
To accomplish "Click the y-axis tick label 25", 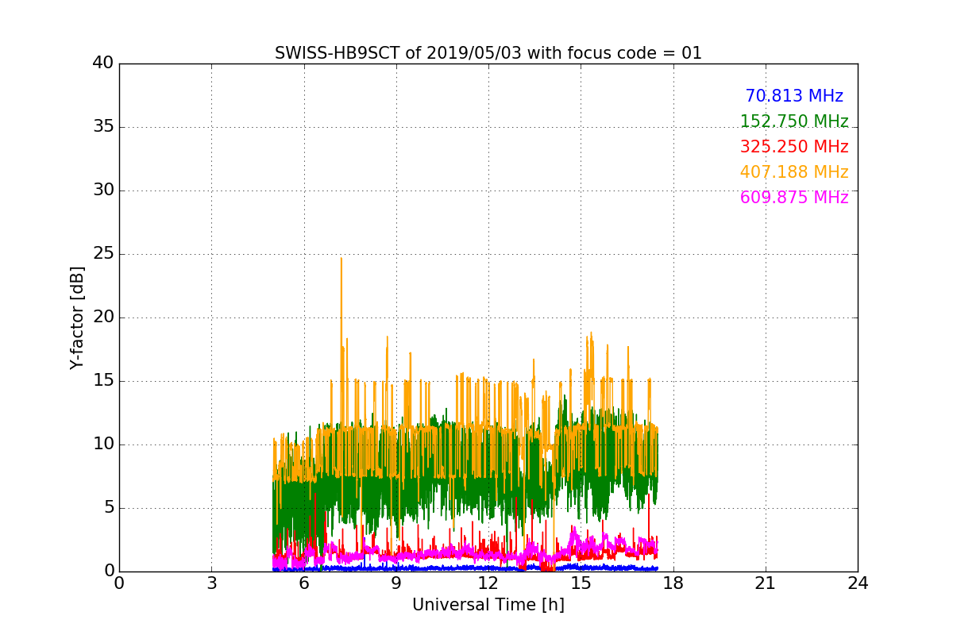I will pyautogui.click(x=103, y=254).
